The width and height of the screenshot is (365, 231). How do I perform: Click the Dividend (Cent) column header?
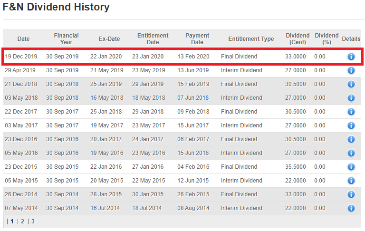pyautogui.click(x=298, y=39)
